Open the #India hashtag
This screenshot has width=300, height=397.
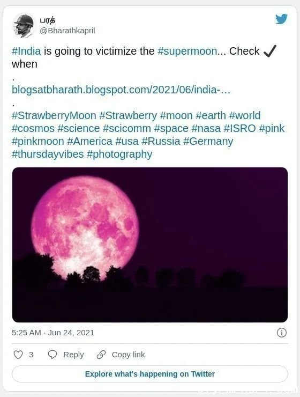point(26,51)
